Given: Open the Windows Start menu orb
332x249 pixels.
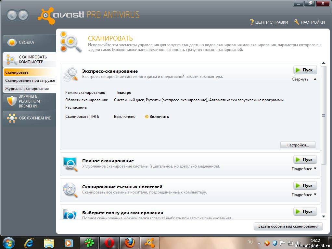Looking at the screenshot, I should [x=8, y=243].
